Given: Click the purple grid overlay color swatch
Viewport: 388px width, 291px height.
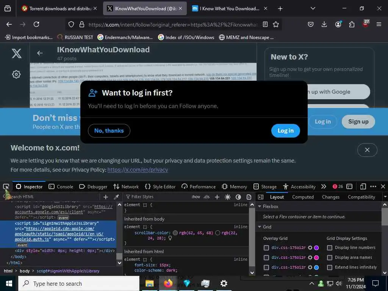Looking at the screenshot, I should pos(316,248).
